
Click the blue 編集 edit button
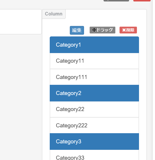pyautogui.click(x=77, y=30)
